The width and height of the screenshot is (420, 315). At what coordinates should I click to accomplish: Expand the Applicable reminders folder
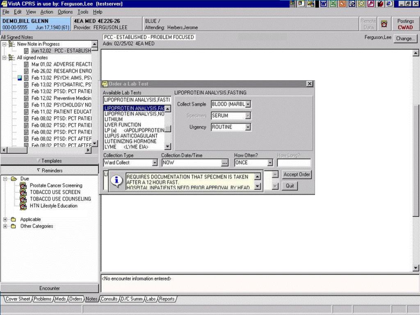(x=5, y=219)
